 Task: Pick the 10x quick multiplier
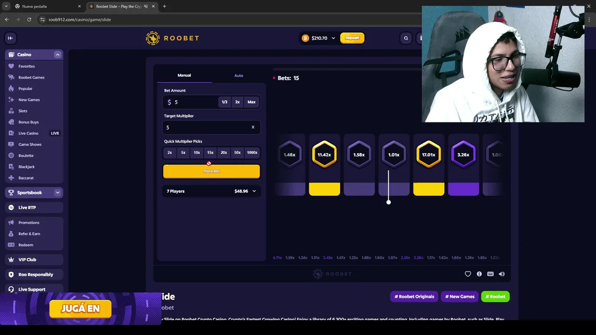tap(197, 153)
